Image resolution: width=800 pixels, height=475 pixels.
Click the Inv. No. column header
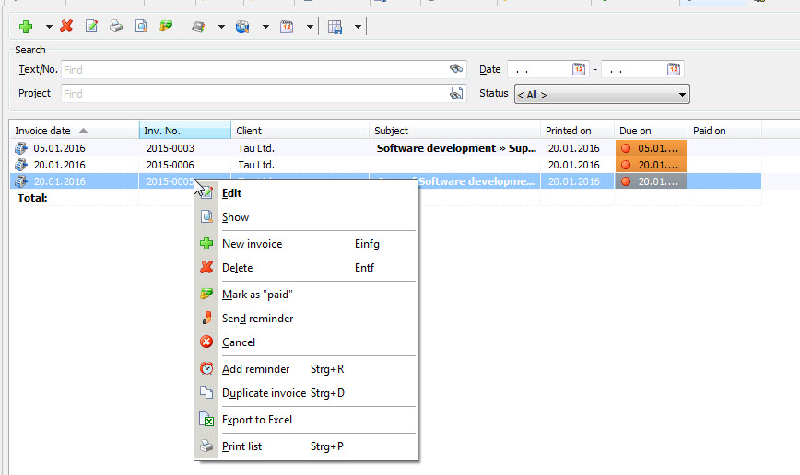click(x=184, y=131)
